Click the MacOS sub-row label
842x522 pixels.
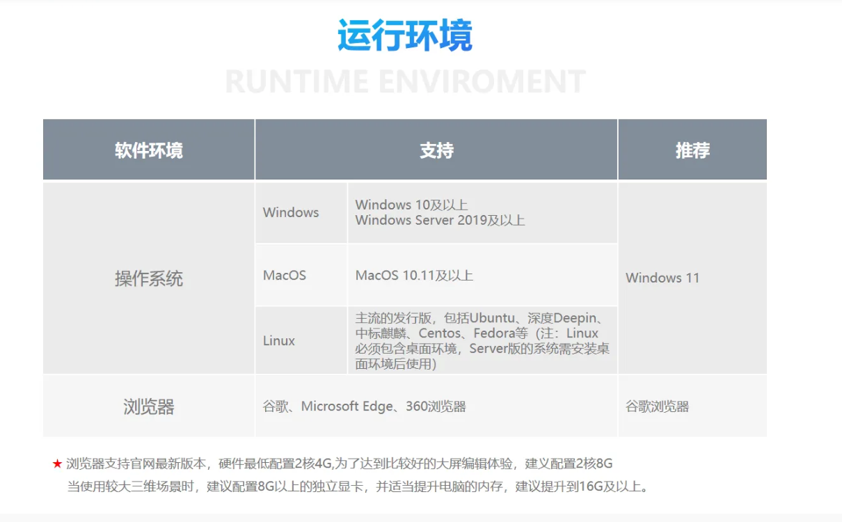click(x=285, y=275)
